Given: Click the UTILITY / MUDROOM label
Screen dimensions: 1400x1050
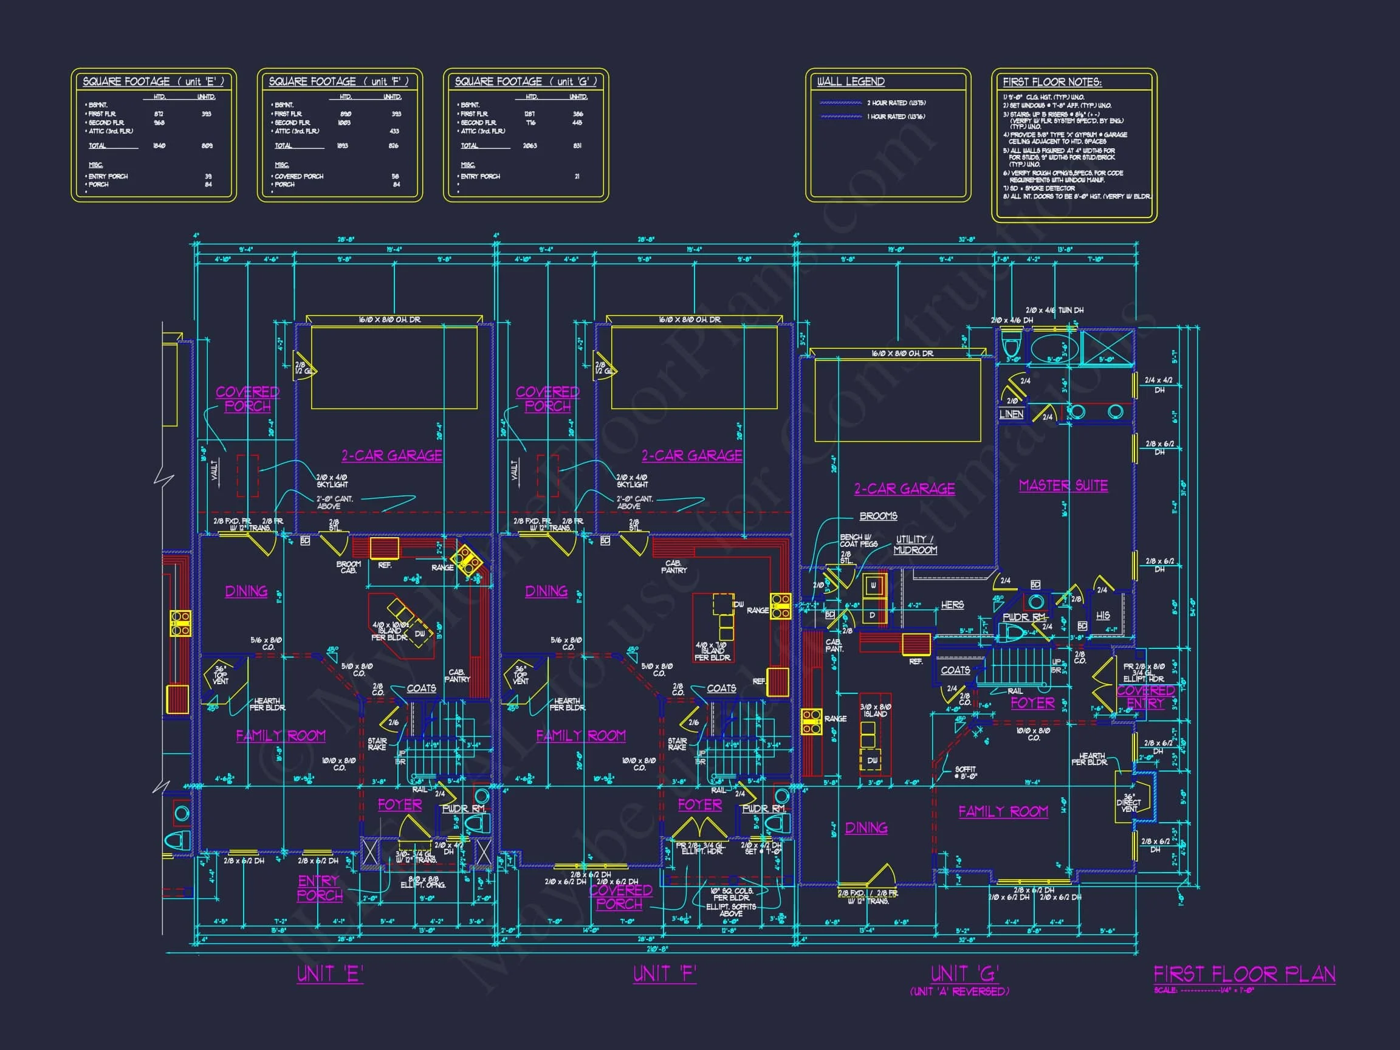Looking at the screenshot, I should (915, 544).
